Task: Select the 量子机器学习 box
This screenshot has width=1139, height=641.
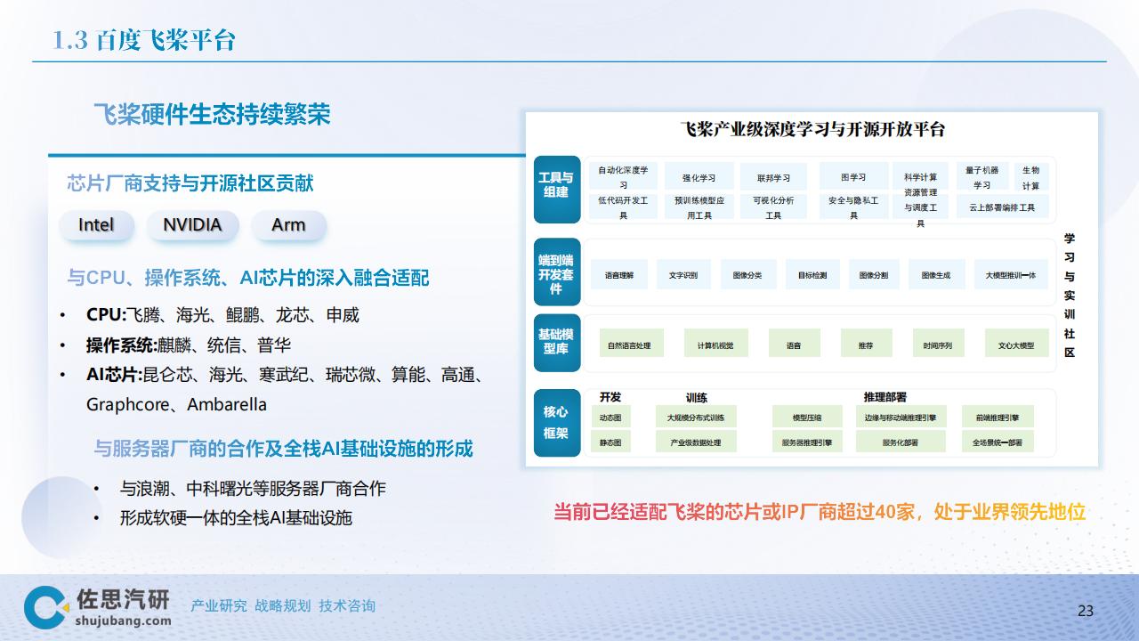Action: point(981,177)
